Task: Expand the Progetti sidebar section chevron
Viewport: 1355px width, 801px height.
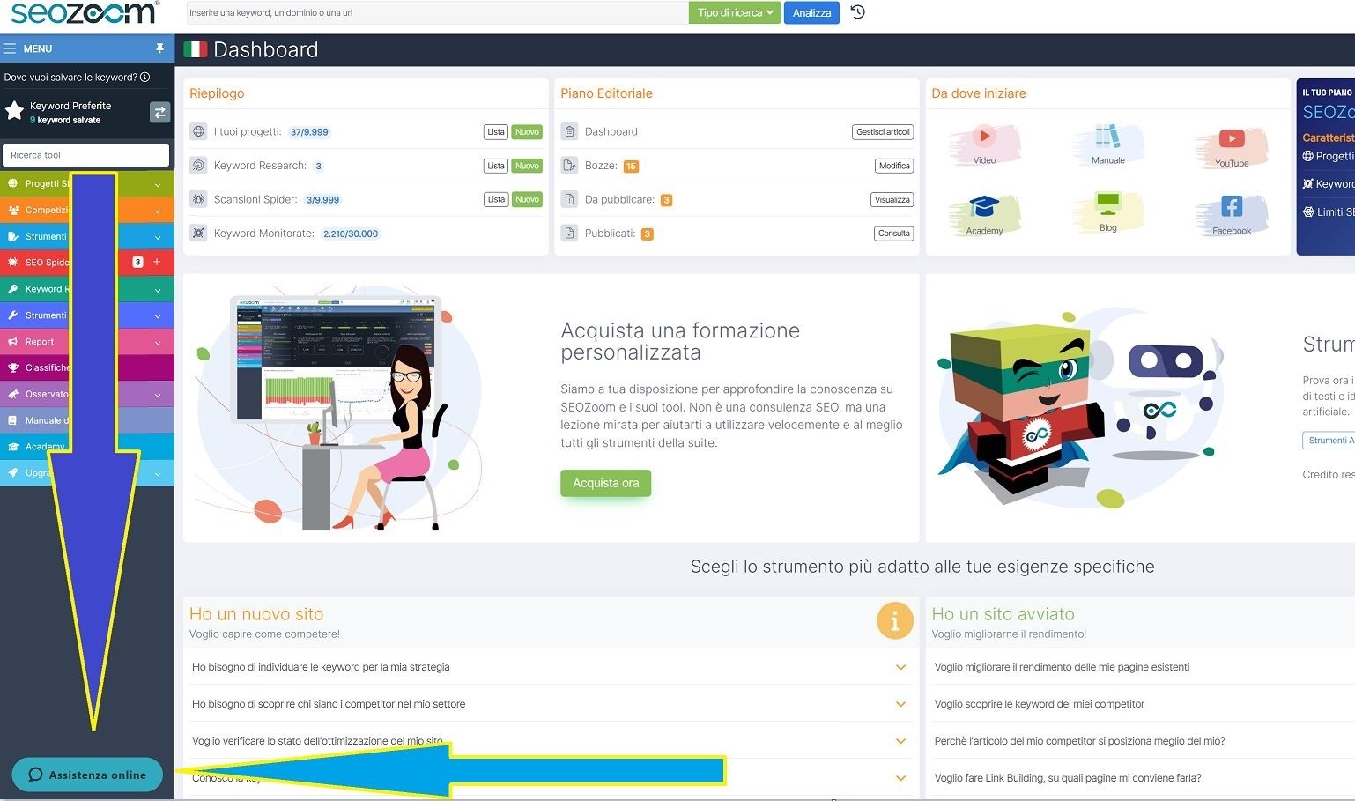Action: 158,184
